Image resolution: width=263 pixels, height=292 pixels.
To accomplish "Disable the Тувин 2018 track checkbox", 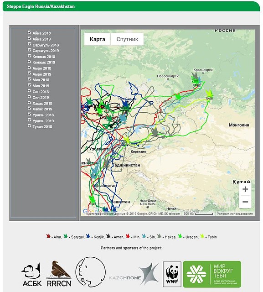I will (x=29, y=126).
